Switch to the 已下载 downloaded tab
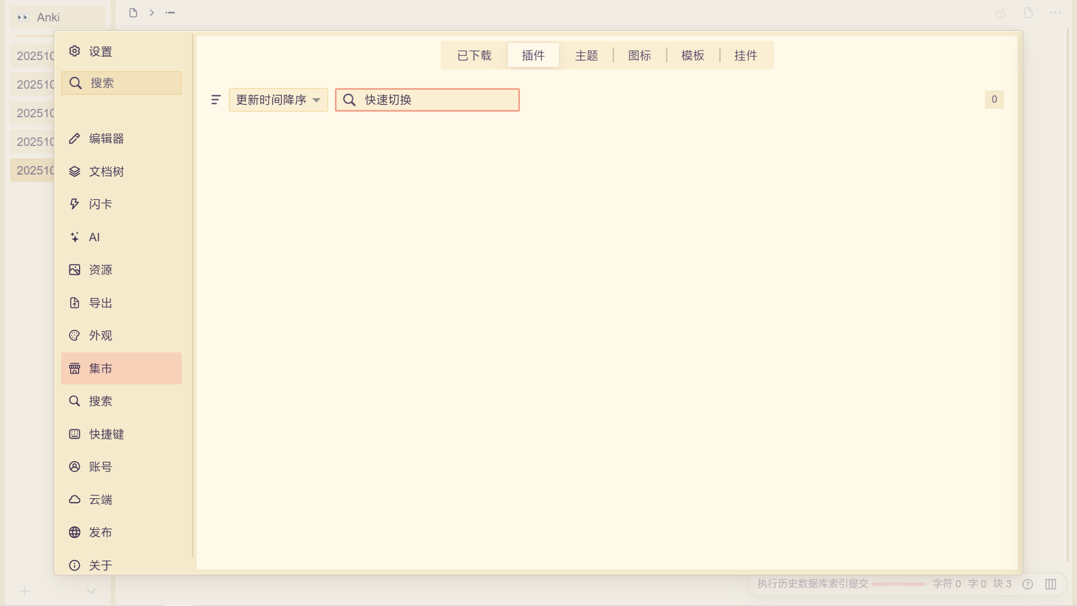 pos(474,56)
